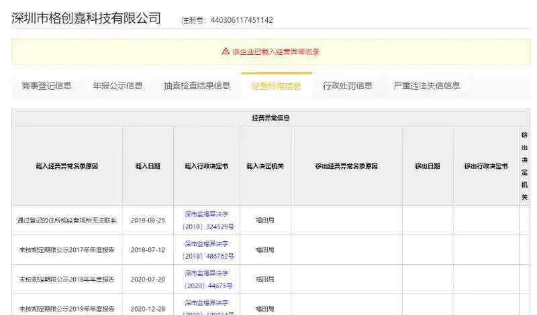
Task: Open the 抽查检查结果信息 tab
Action: (x=197, y=86)
